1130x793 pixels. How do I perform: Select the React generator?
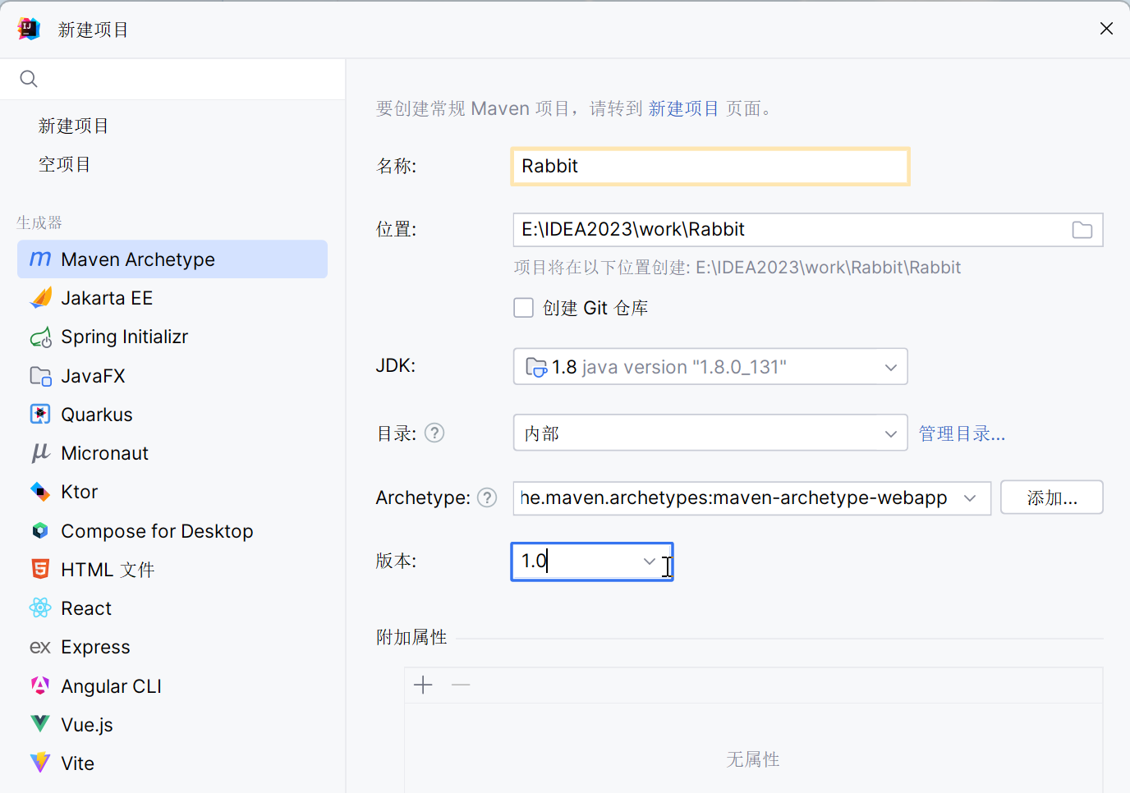pos(172,608)
